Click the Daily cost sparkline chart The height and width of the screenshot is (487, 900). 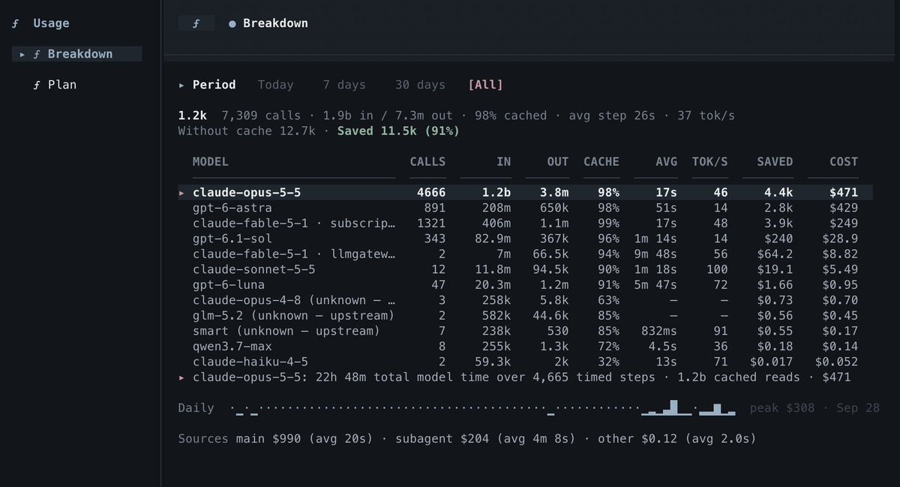pos(484,407)
